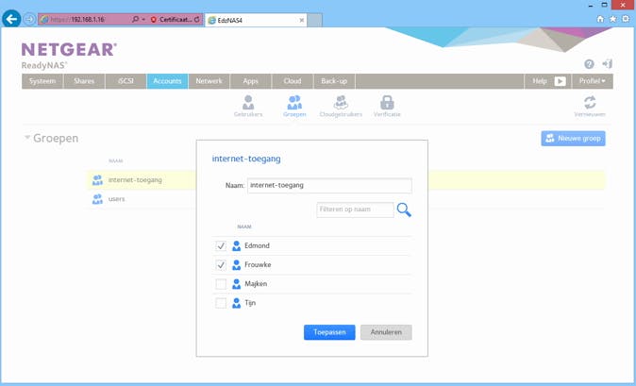Click the internet-toegang group icon
The height and width of the screenshot is (386, 636).
tap(97, 180)
